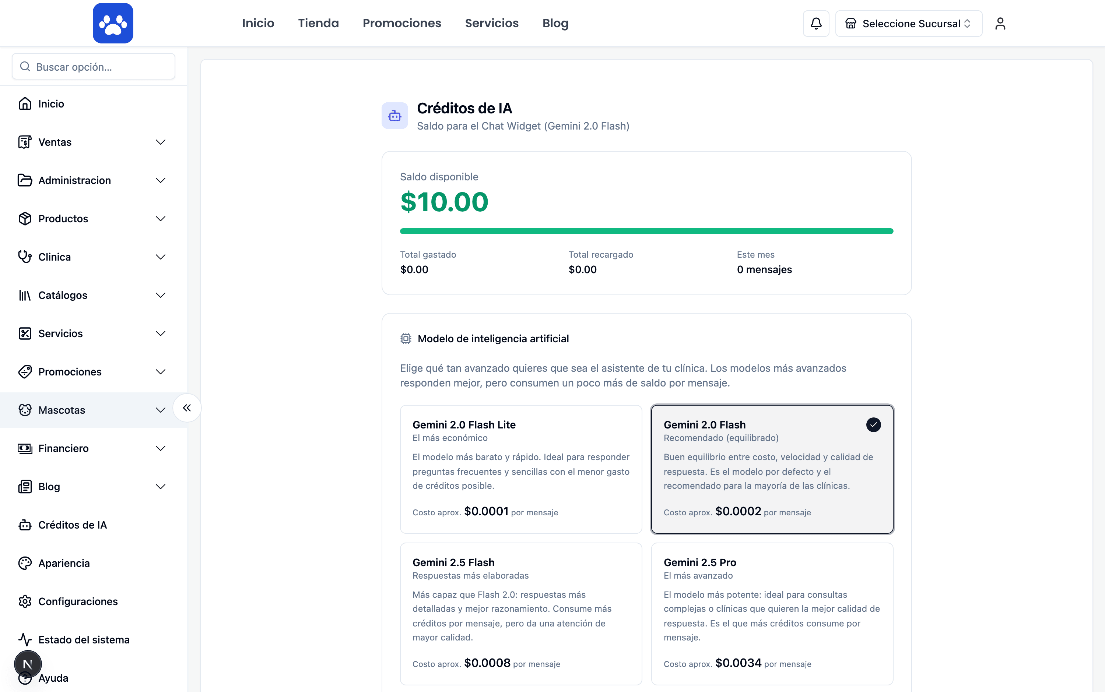The image size is (1105, 692).
Task: Click the receipt icon beside Ventas
Action: [25, 142]
